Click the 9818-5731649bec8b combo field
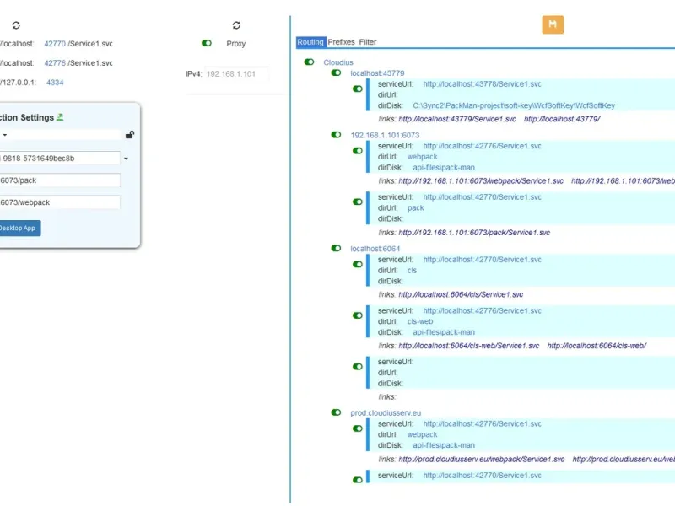 (x=60, y=158)
